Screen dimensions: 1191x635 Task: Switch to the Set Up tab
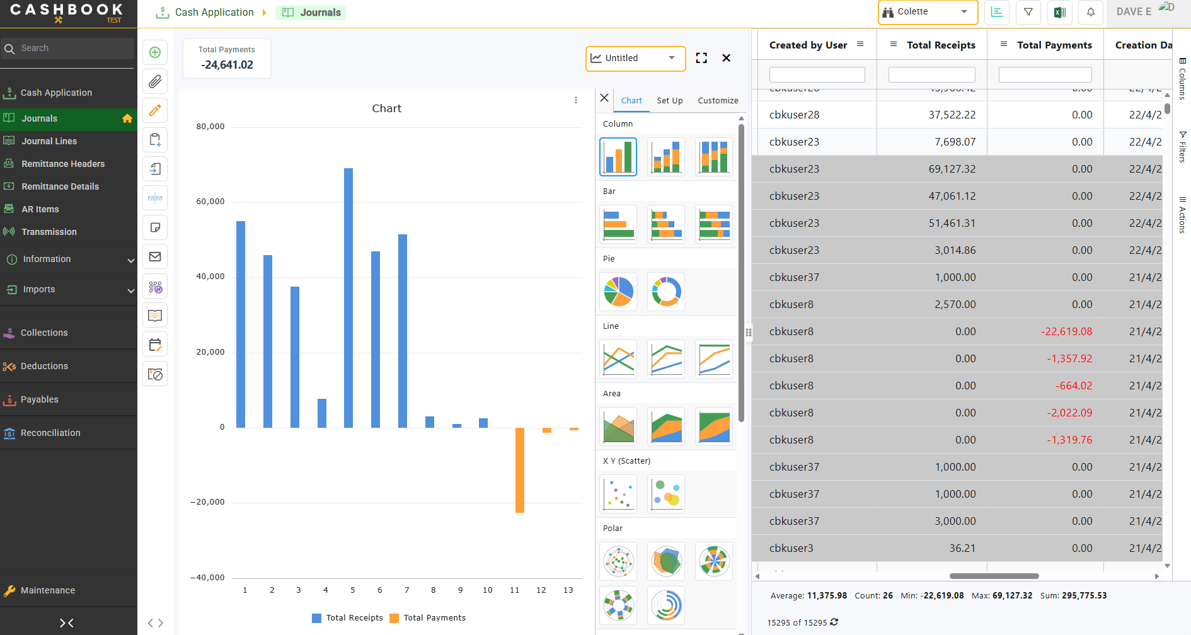pos(669,101)
